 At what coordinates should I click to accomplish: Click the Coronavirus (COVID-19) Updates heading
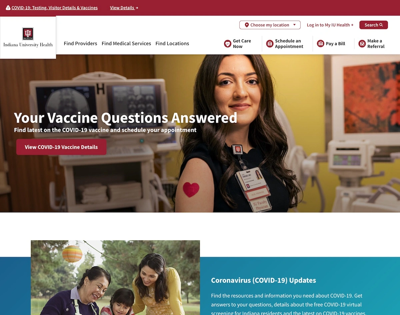[263, 280]
